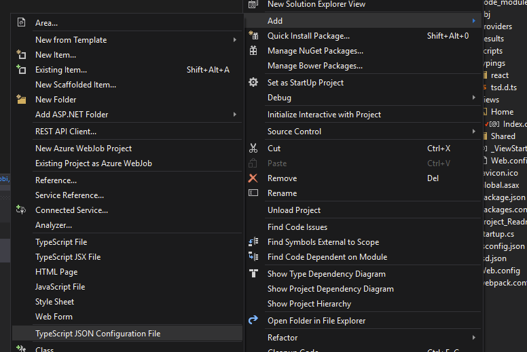Expand Add ASP.NET Folder submenu arrow
The height and width of the screenshot is (352, 527).
tap(234, 115)
